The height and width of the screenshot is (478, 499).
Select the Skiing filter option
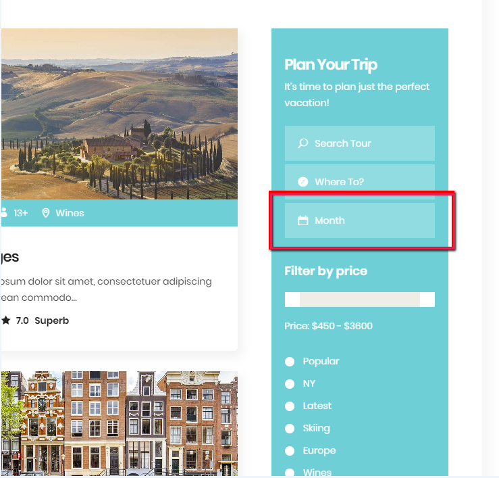coord(290,429)
